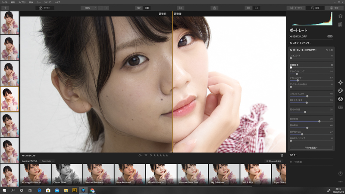Click 新規Looksを保存 save button
345x194 pixels.
(x=274, y=161)
